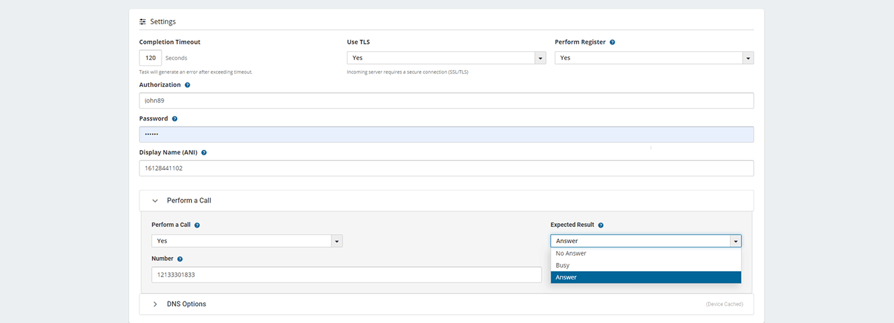Open the Perform Register dropdown
Screen dimensions: 894x323
(654, 58)
